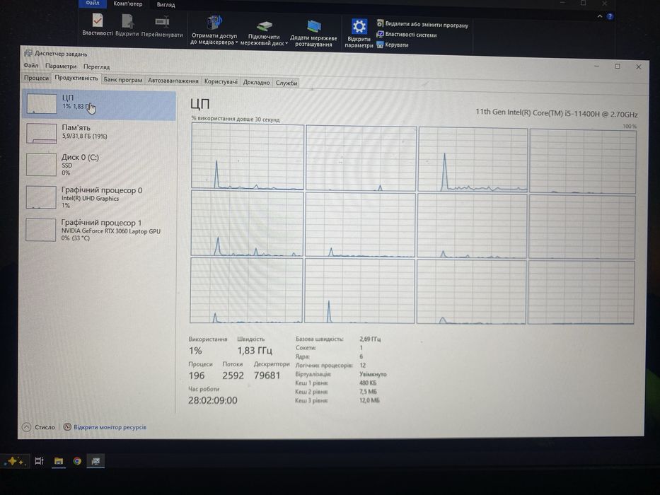Click Видалити або змінити програму

(x=422, y=25)
